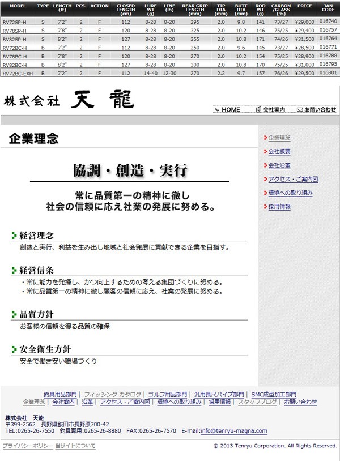340x461 pixels.
Task: Visit ゴルフ用品部門 footer link
Action: click(168, 395)
